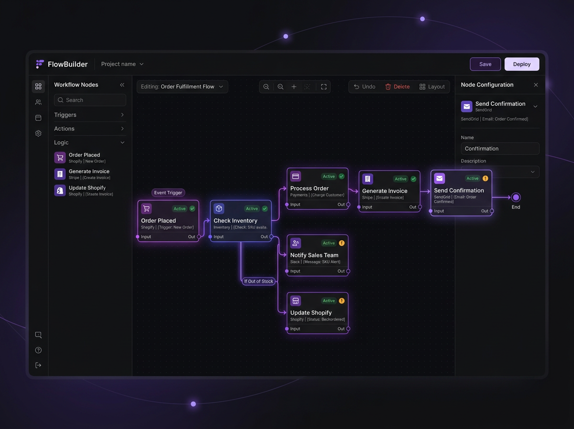The image size is (574, 429).
Task: Toggle Active status on Send Confirmation node
Action: [473, 179]
